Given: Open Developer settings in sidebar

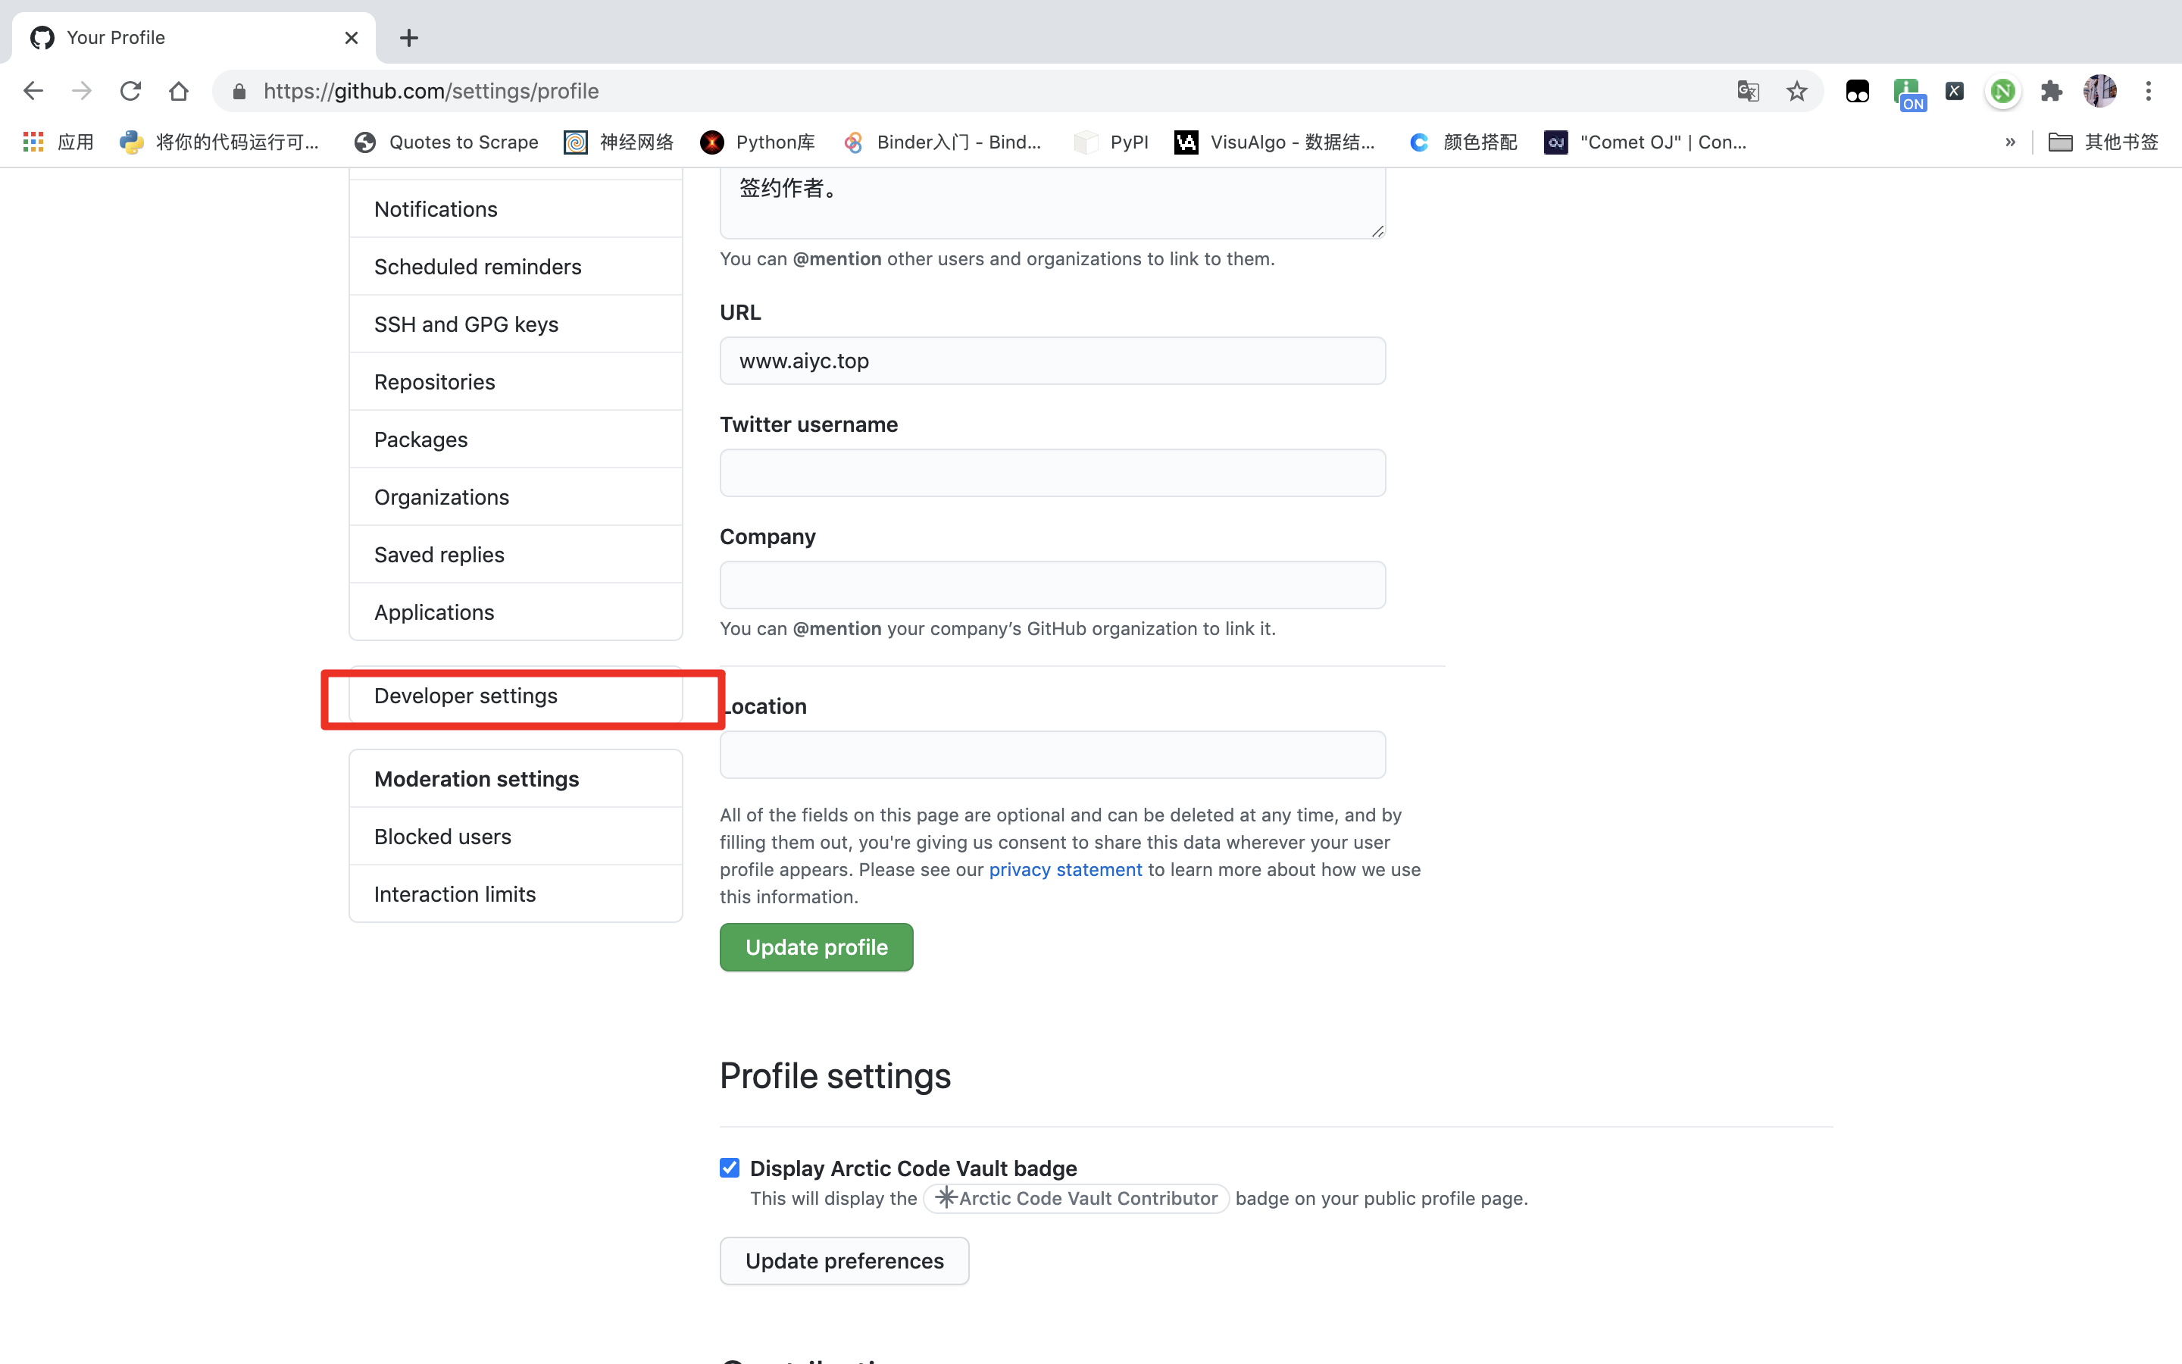Looking at the screenshot, I should (466, 696).
